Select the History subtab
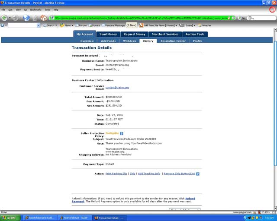The image size is (277, 221). click(148, 41)
